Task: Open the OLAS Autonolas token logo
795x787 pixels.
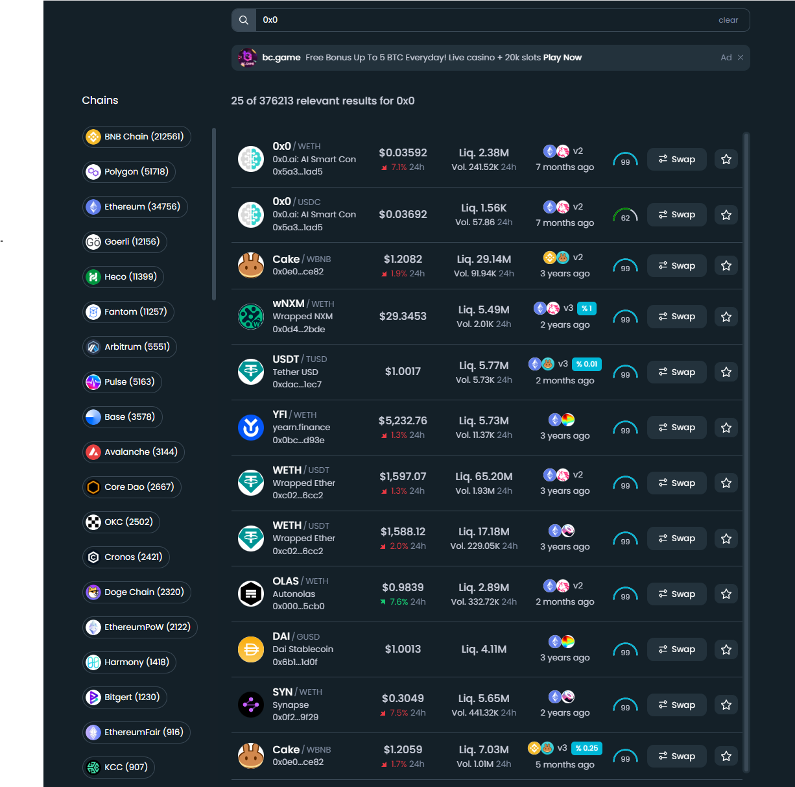Action: coord(251,594)
